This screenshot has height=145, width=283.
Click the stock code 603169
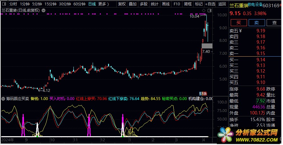pyautogui.click(x=271, y=6)
